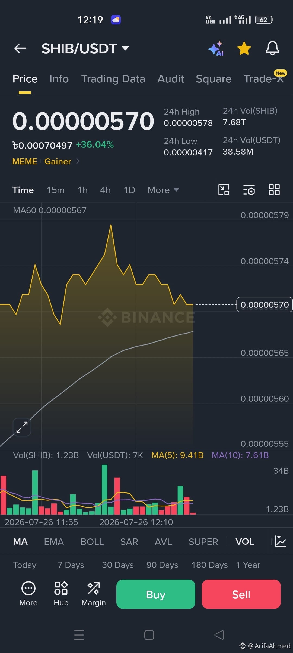Expand chart to fullscreen

pos(22,427)
